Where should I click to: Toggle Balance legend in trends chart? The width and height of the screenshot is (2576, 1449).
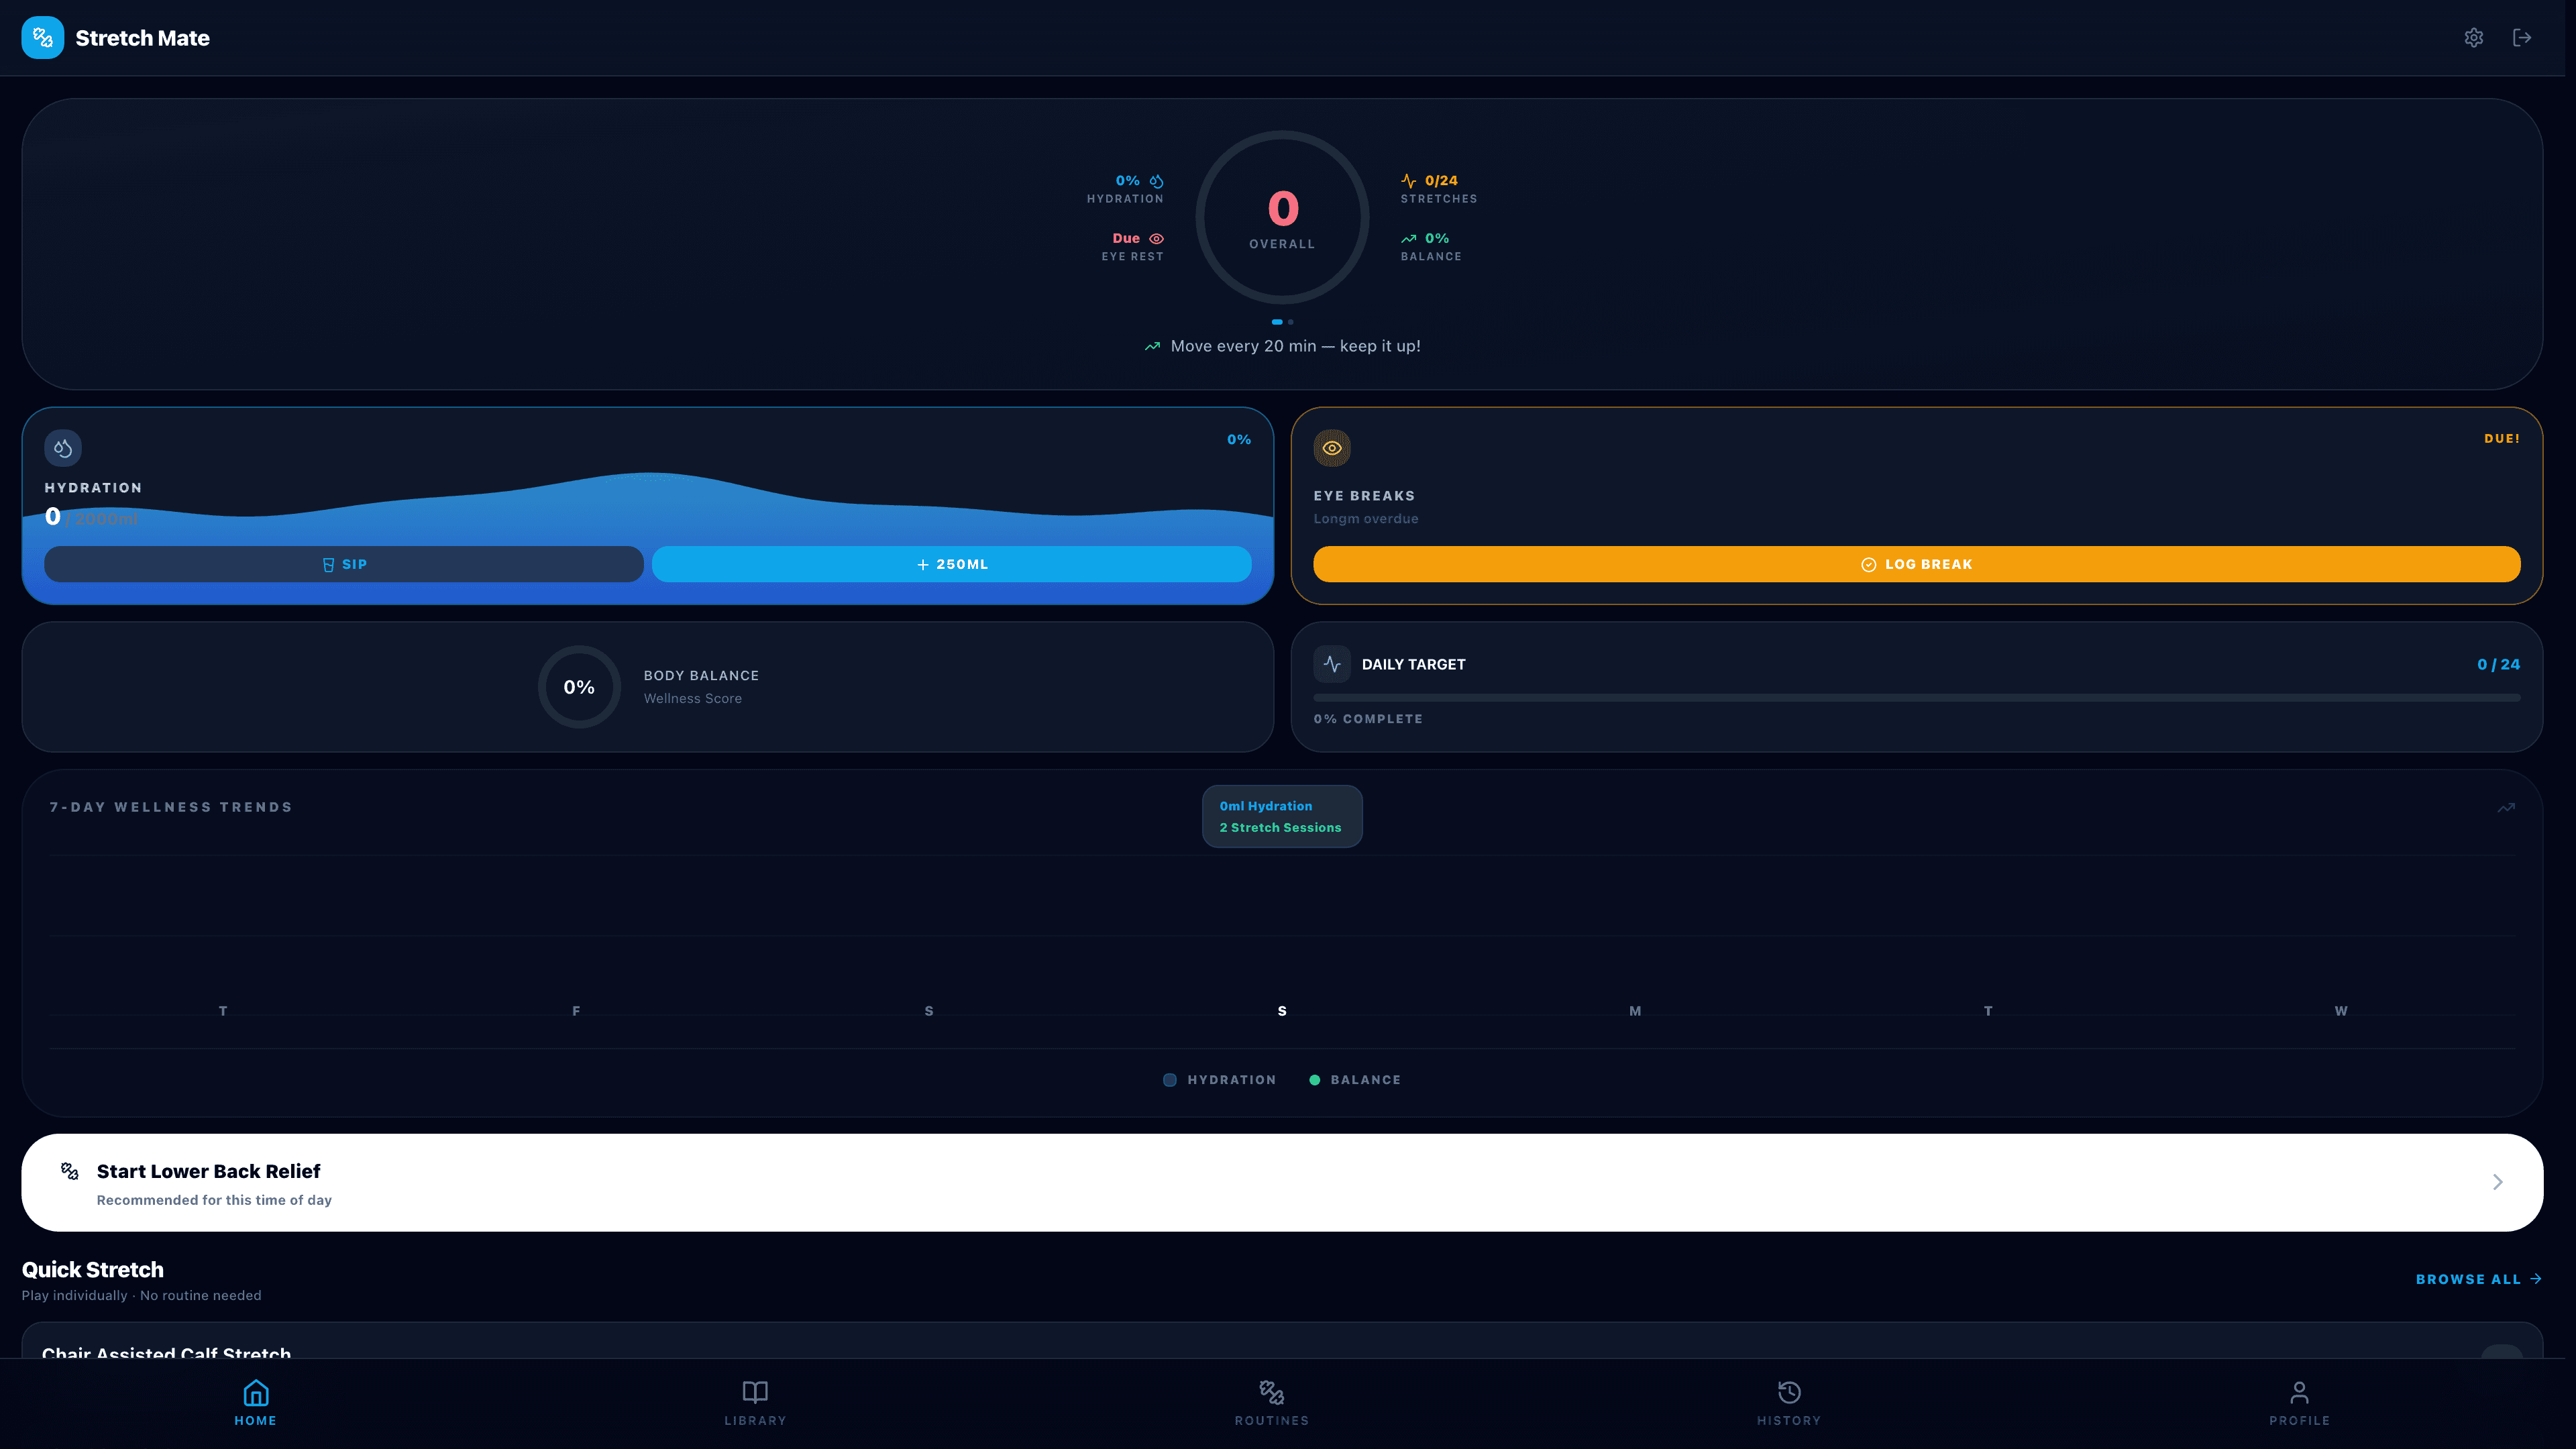click(x=1355, y=1080)
